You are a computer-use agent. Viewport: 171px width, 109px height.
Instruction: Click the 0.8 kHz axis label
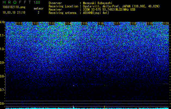pyautogui.click(x=2, y=76)
